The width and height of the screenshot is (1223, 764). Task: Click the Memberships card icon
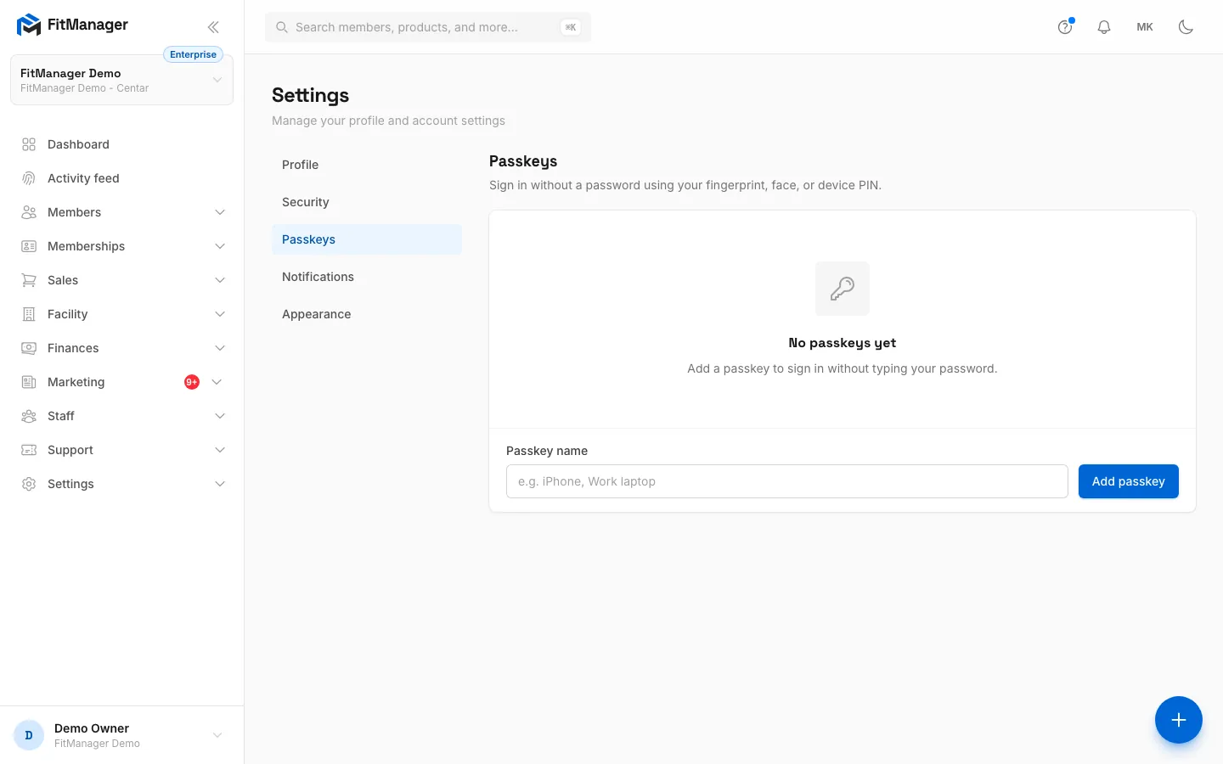point(29,246)
